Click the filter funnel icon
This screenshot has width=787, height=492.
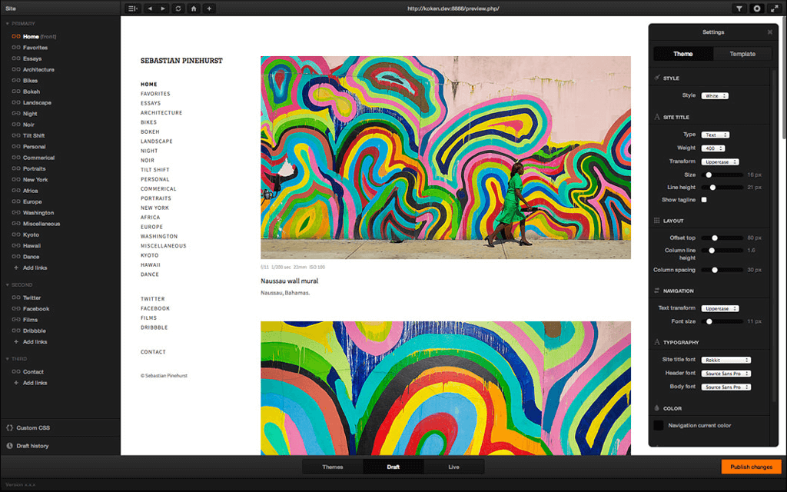click(x=739, y=8)
